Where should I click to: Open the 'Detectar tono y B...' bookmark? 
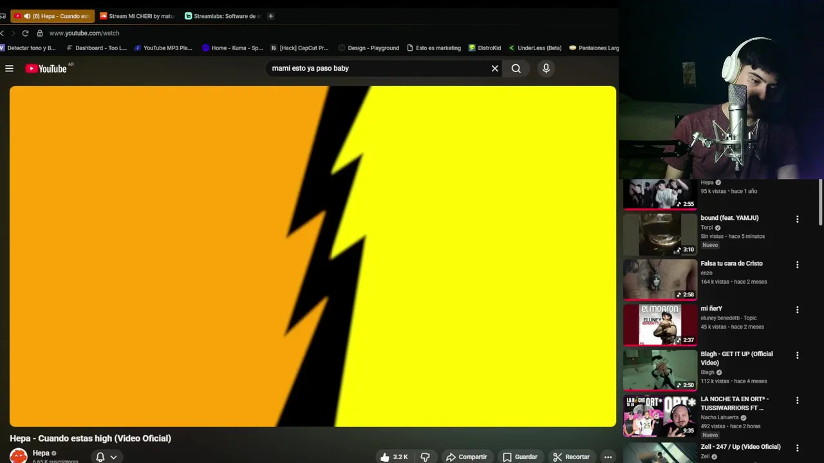(28, 48)
